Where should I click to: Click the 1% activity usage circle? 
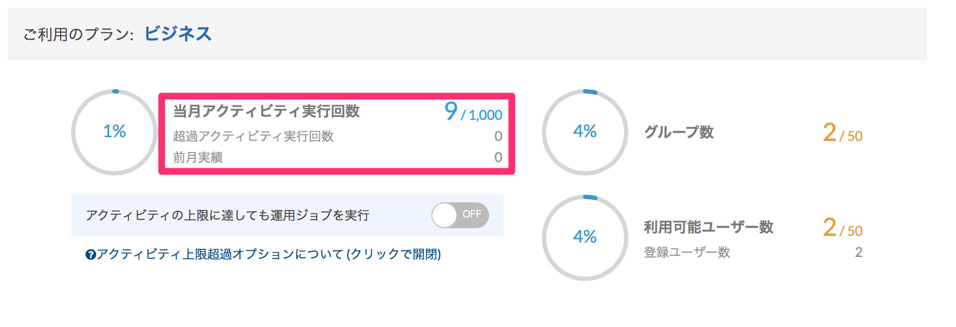(x=114, y=132)
